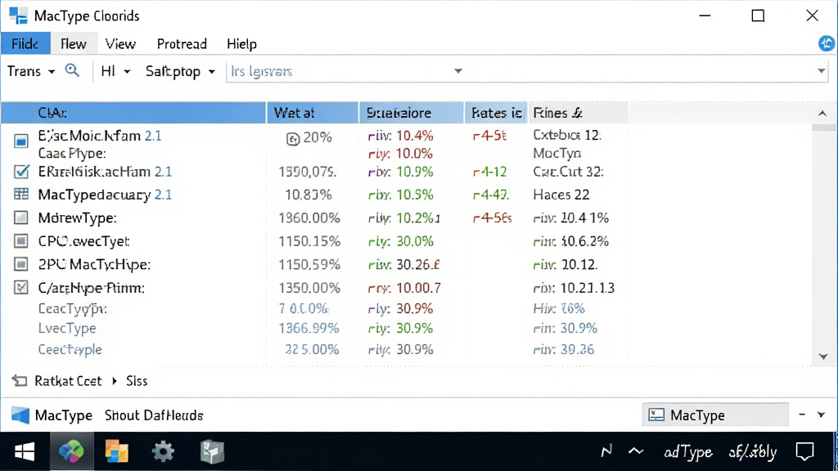Click the list scroll down arrow
This screenshot has width=838, height=471.
click(x=823, y=357)
